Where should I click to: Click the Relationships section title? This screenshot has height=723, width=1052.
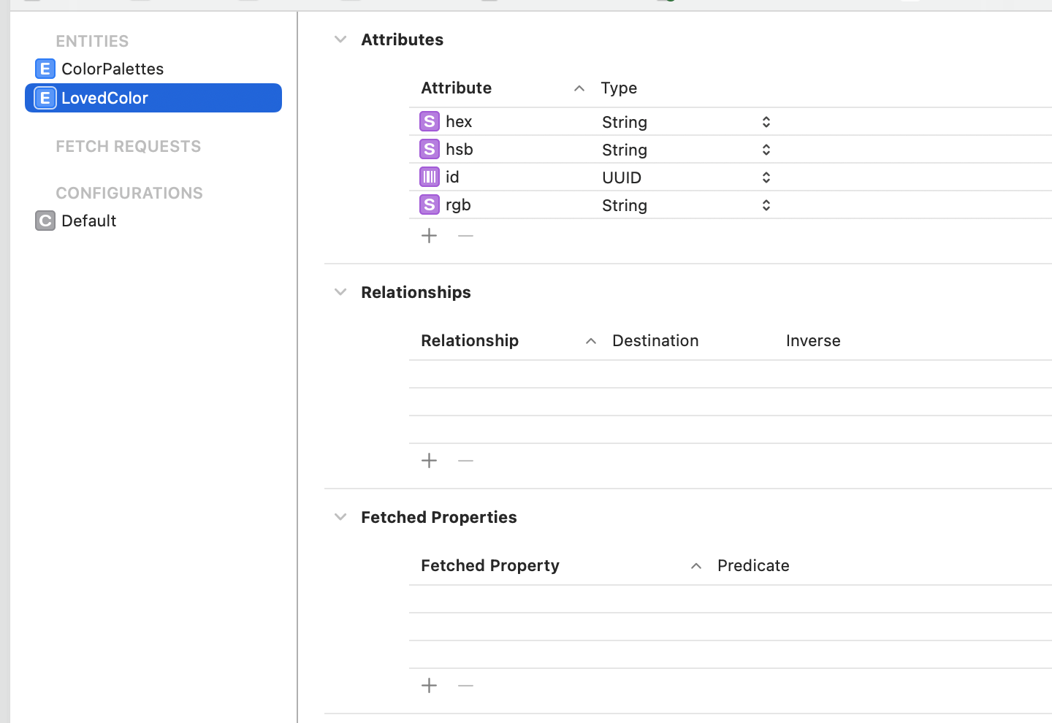coord(416,292)
